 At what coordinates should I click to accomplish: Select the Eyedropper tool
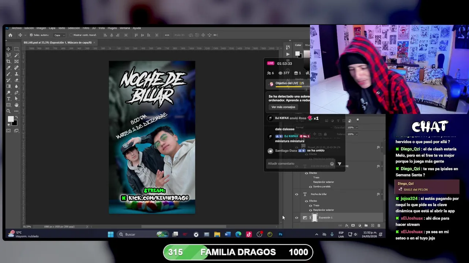pos(8,68)
